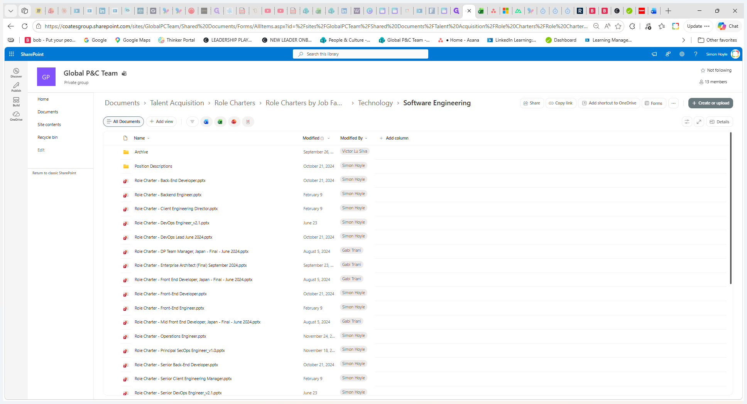
Task: Open Site contents in navigation
Action: pyautogui.click(x=49, y=125)
